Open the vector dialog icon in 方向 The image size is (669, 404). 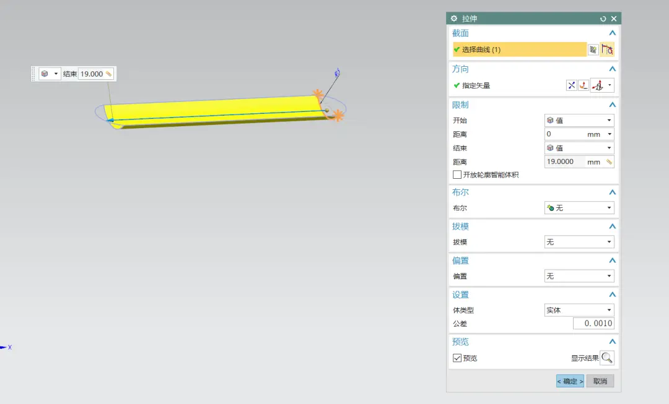[584, 85]
